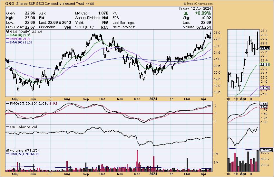274x177 pixels.
Task: Click the GSG ticker symbol title
Action: (10, 4)
